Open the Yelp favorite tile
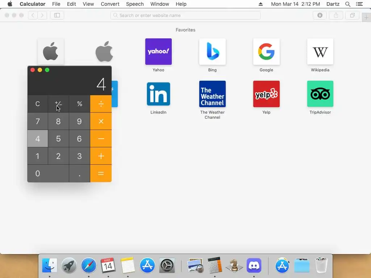 click(266, 94)
